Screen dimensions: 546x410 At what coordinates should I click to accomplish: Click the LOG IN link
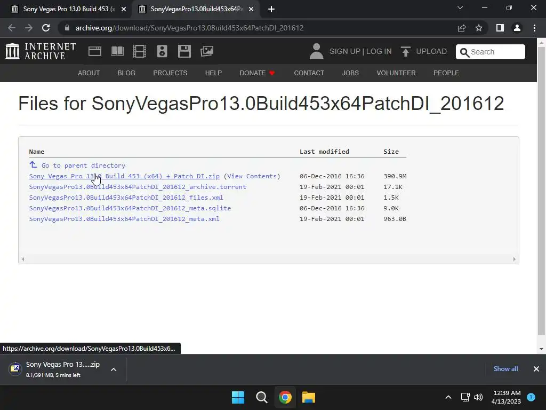[379, 51]
